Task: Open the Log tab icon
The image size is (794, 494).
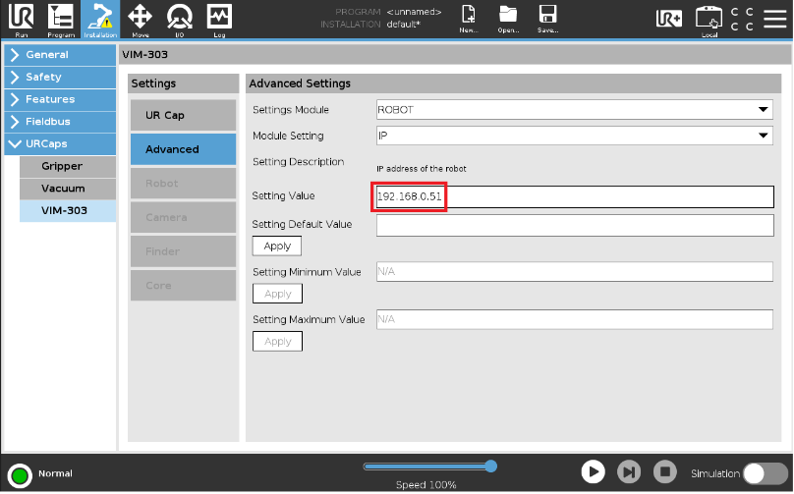Action: [219, 20]
